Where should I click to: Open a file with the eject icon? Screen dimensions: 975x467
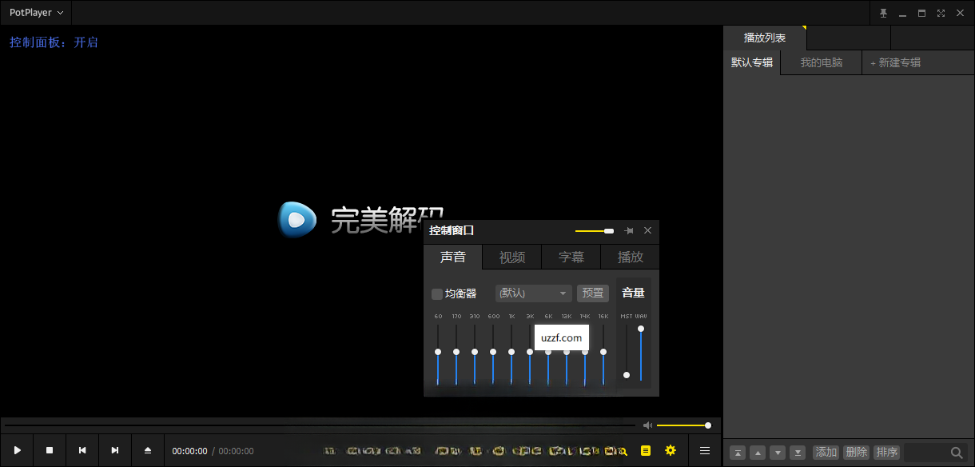coord(148,451)
